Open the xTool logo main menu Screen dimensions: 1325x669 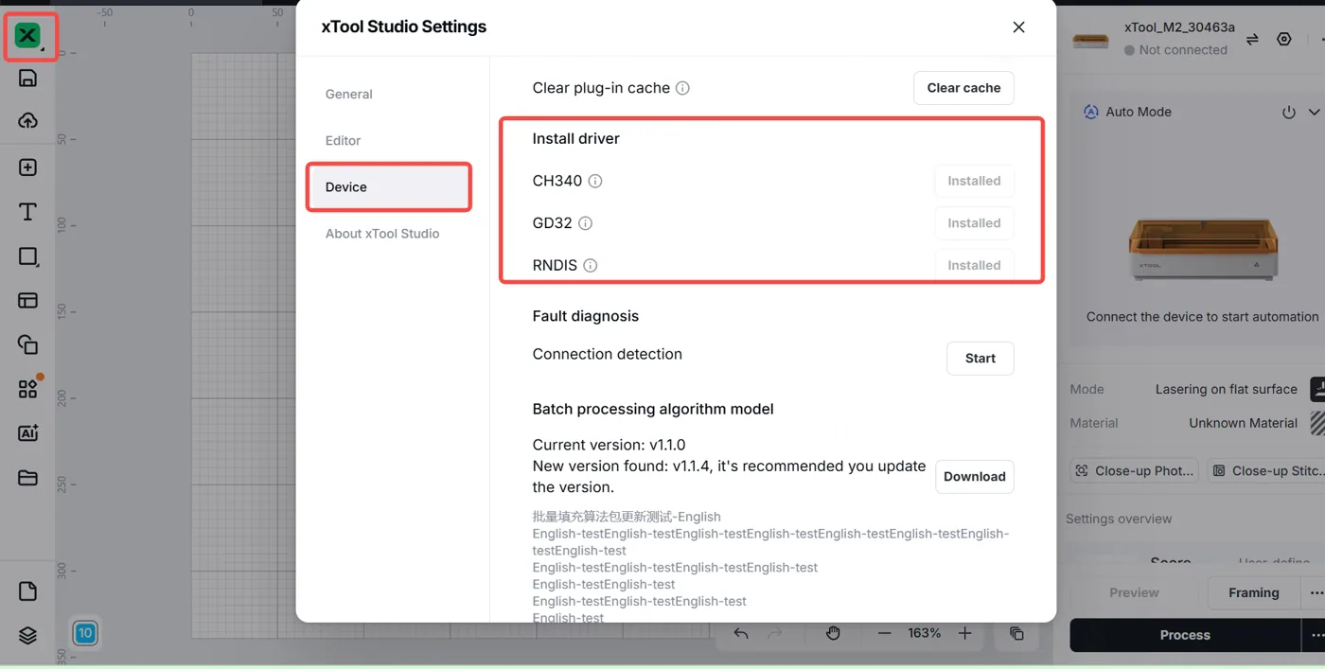pyautogui.click(x=28, y=36)
